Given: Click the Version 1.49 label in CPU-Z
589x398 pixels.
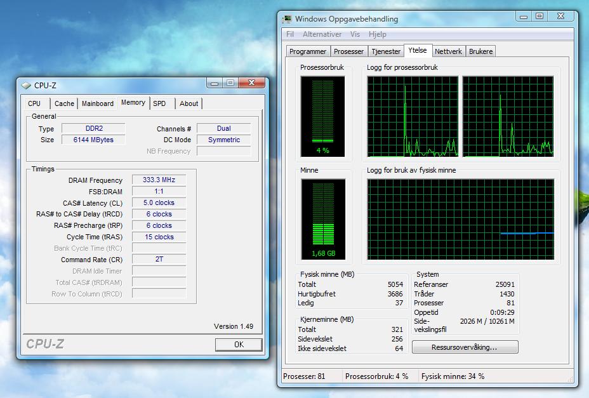Looking at the screenshot, I should (234, 326).
